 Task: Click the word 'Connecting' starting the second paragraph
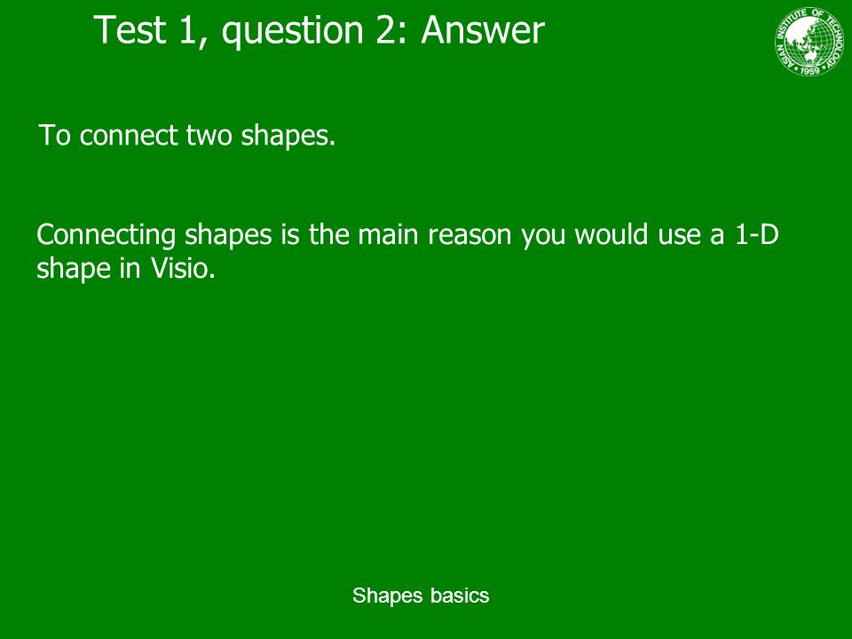(106, 235)
